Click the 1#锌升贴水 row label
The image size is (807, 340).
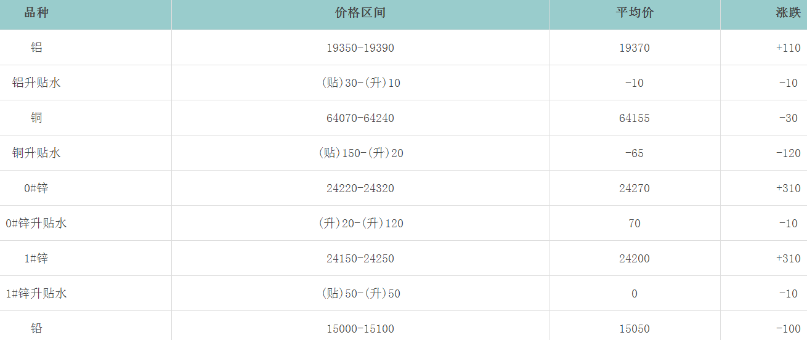click(36, 293)
